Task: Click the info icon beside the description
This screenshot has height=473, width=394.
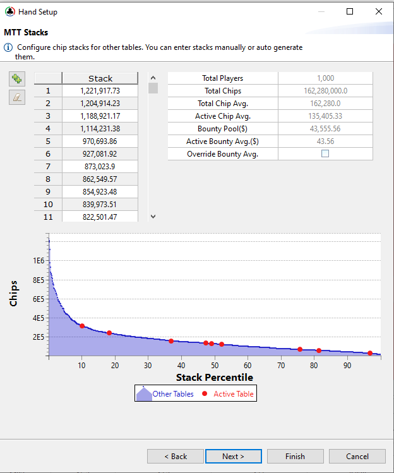Action: [8, 48]
